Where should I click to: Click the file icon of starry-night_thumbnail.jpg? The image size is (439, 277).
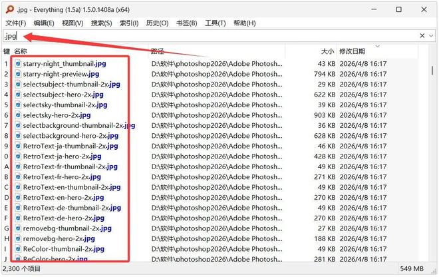[x=18, y=64]
